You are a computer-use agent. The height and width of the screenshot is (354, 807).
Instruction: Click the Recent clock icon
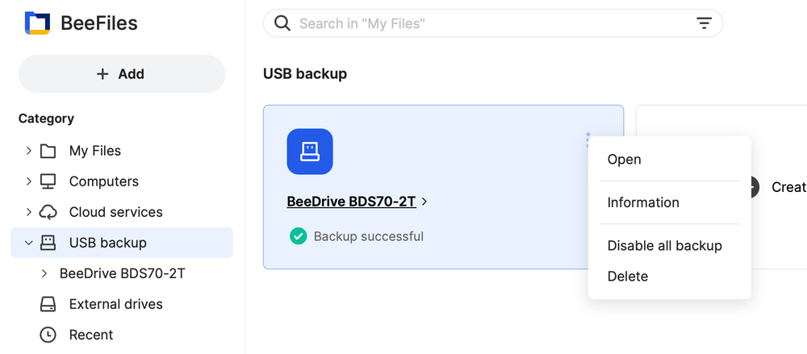point(48,335)
